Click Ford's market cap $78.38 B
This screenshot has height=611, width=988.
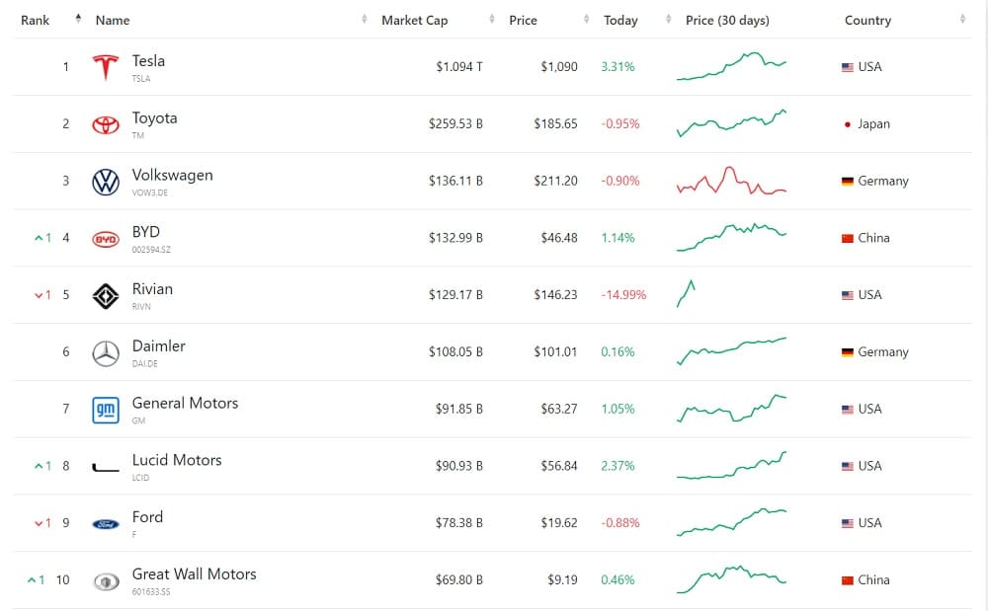[459, 523]
